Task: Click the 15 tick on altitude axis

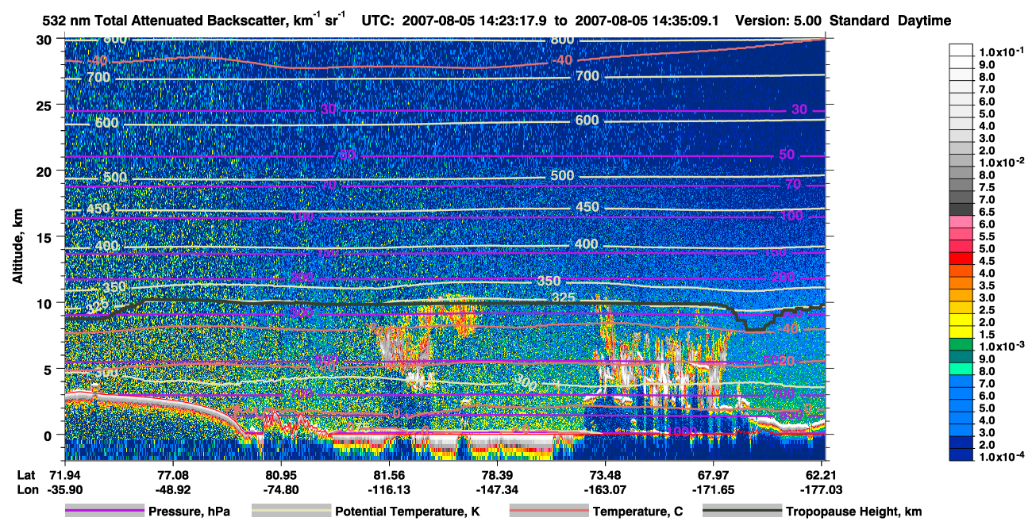Action: point(46,237)
